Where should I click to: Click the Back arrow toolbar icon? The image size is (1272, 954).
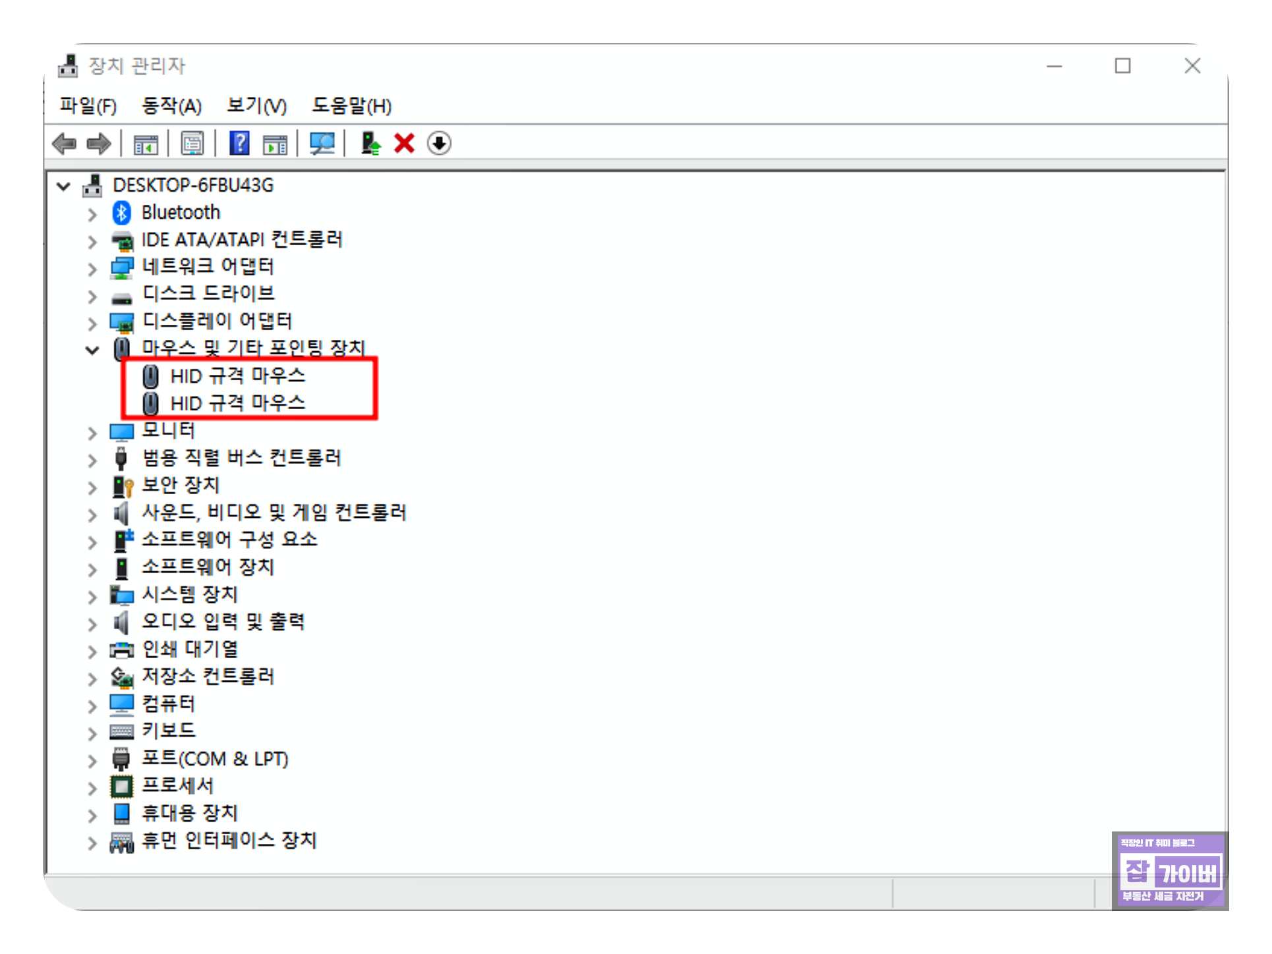point(65,144)
